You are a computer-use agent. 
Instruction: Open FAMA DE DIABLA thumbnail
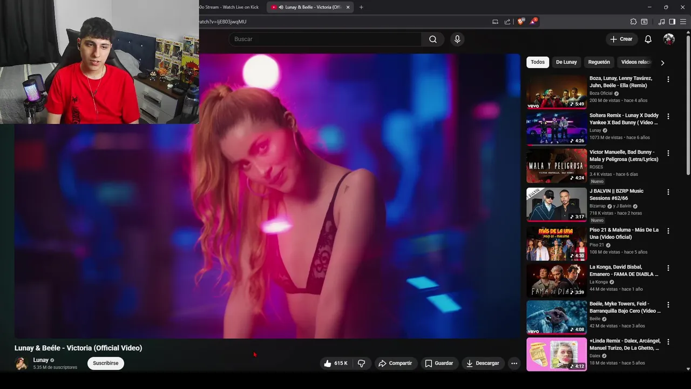tap(557, 280)
